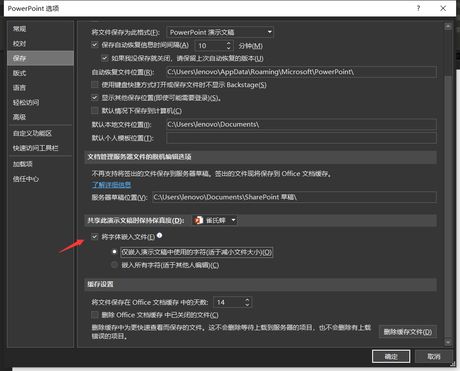Open the 了解详细信息 link
The width and height of the screenshot is (460, 371).
pos(112,185)
